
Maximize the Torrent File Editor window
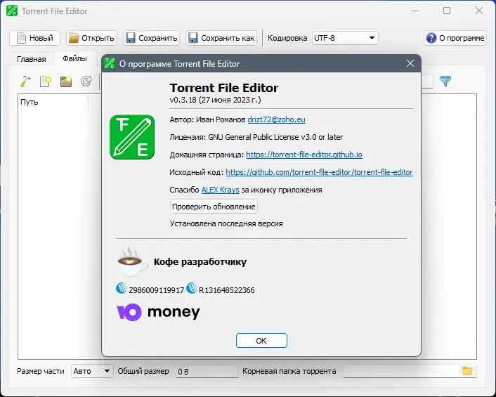coord(447,11)
